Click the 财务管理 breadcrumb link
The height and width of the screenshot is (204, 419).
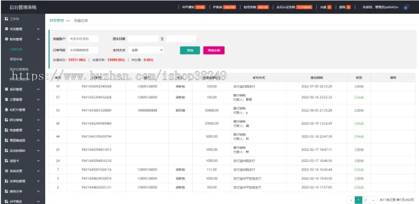coord(56,21)
